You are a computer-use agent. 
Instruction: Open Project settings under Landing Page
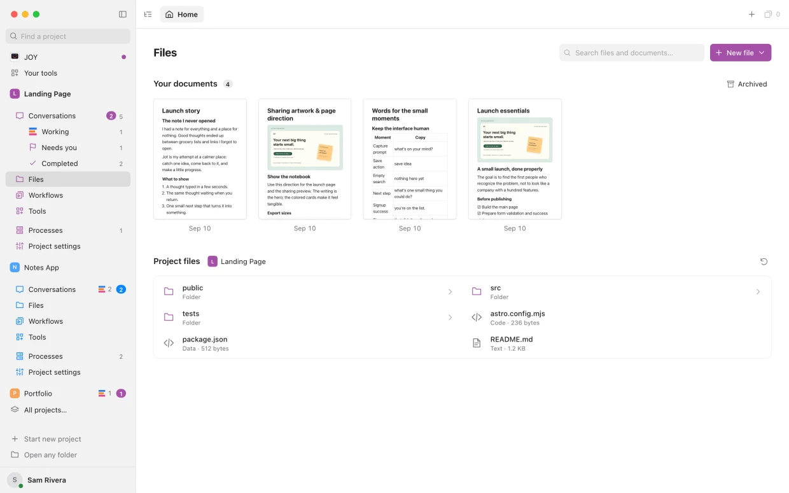click(x=68, y=246)
